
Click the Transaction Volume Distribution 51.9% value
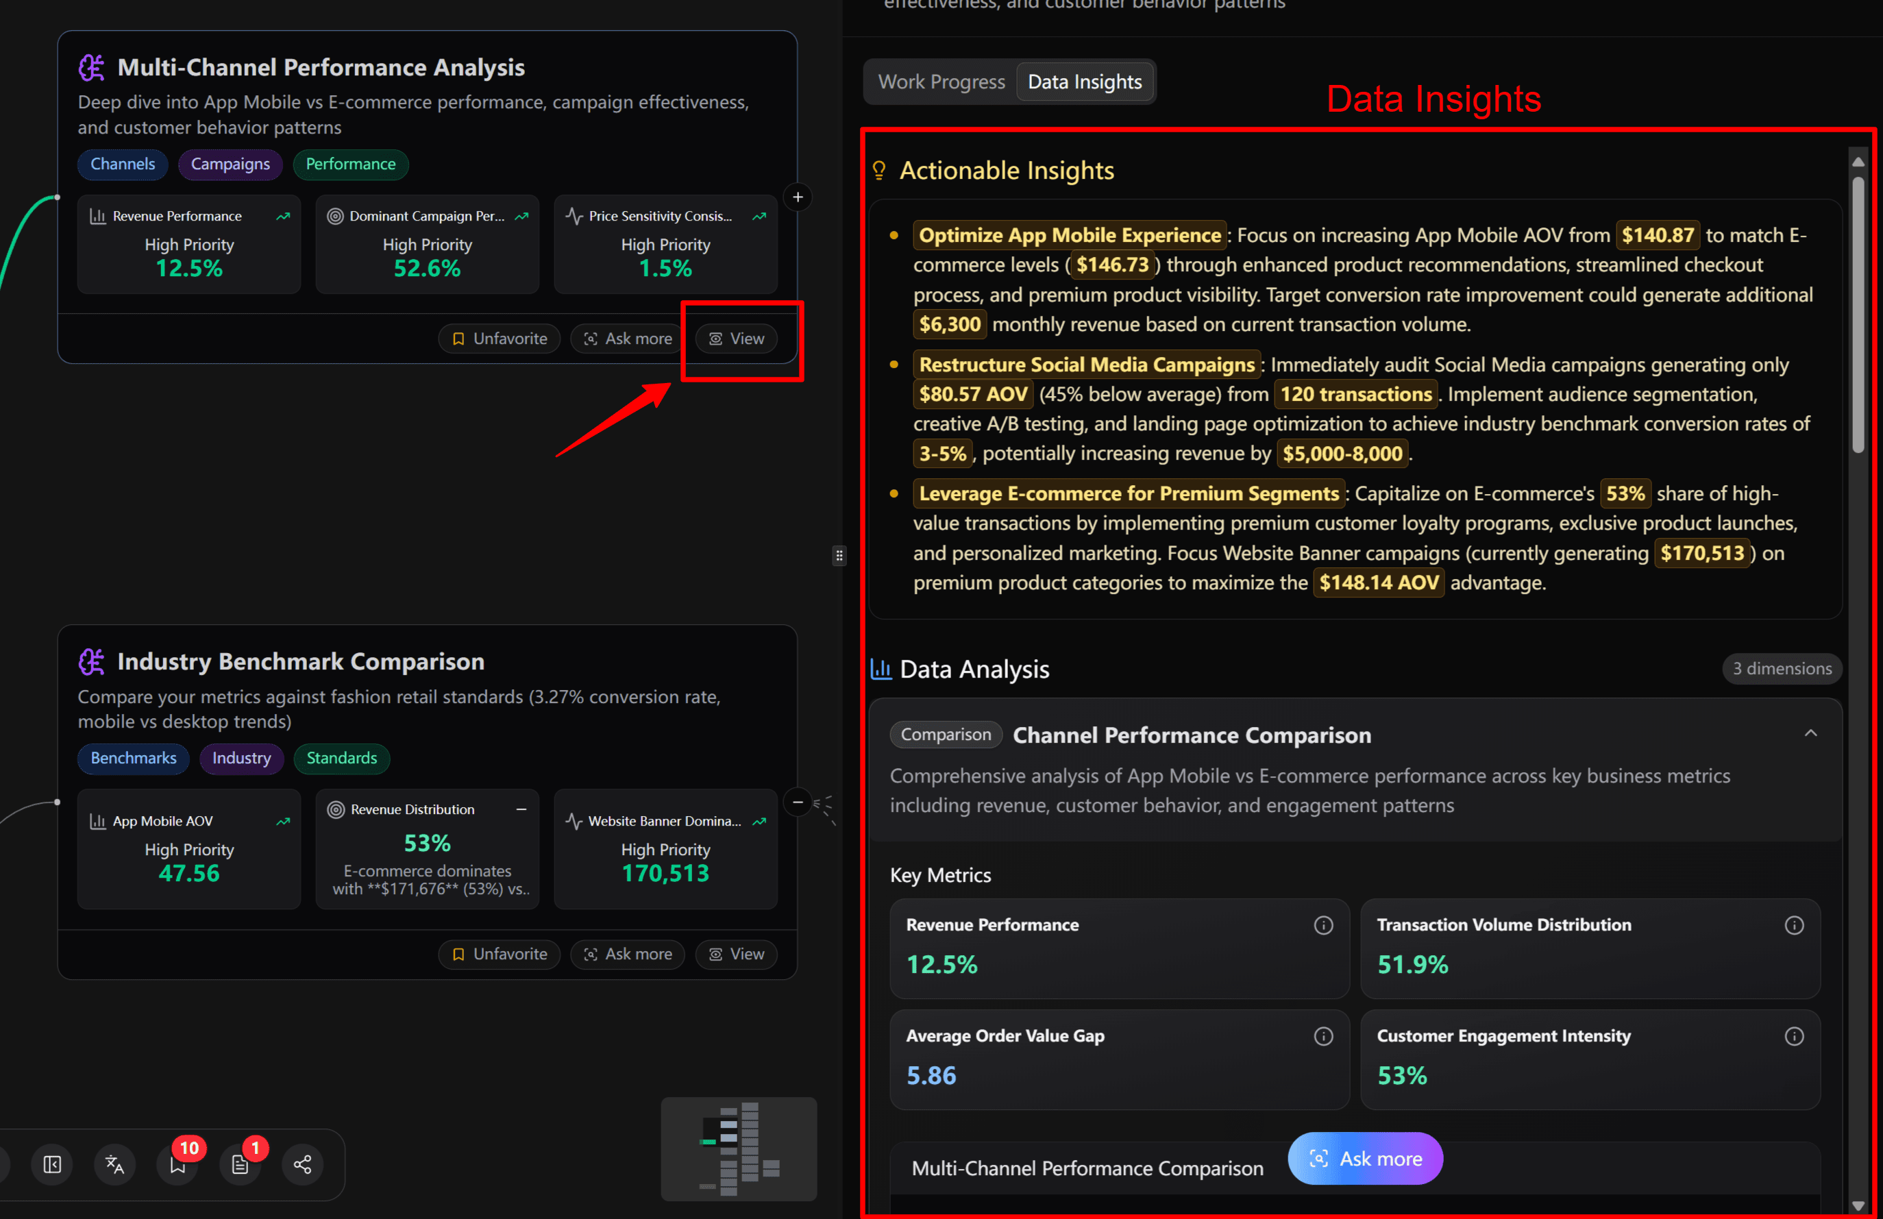pyautogui.click(x=1412, y=965)
